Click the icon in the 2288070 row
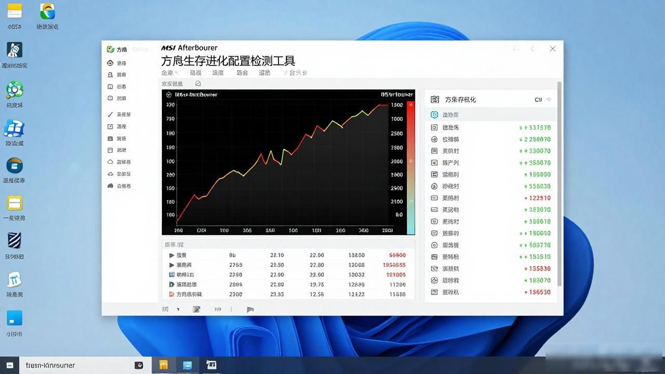This screenshot has height=374, width=665. [434, 139]
